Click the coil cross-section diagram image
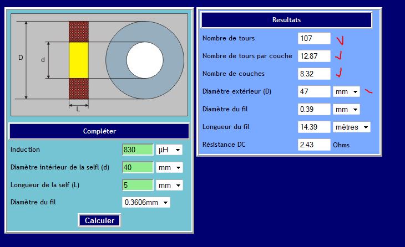Screen dimensions: 405x247 pyautogui.click(x=99, y=65)
